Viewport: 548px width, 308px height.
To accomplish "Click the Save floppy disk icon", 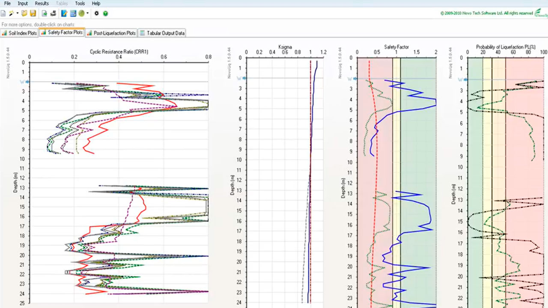I will click(33, 13).
